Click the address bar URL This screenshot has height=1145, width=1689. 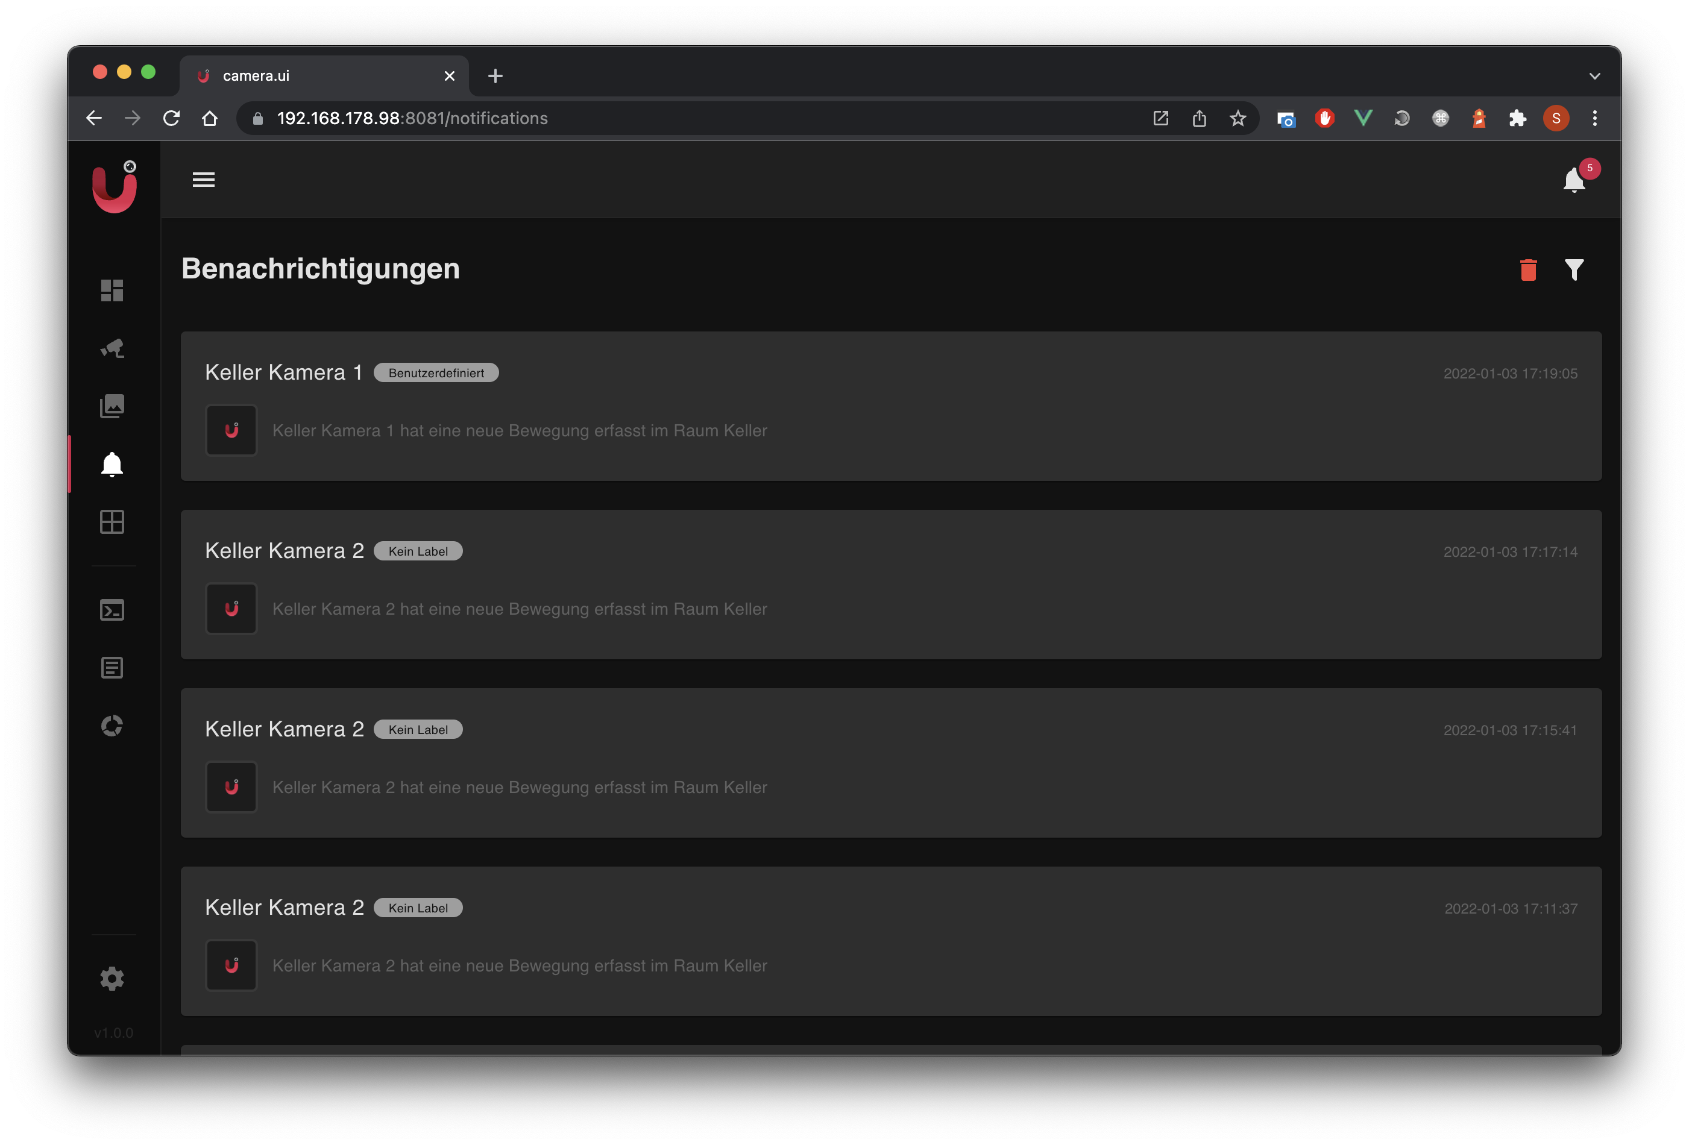[412, 118]
